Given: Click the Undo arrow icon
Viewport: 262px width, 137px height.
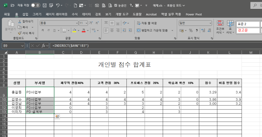Looking at the screenshot, I should 58,6.
